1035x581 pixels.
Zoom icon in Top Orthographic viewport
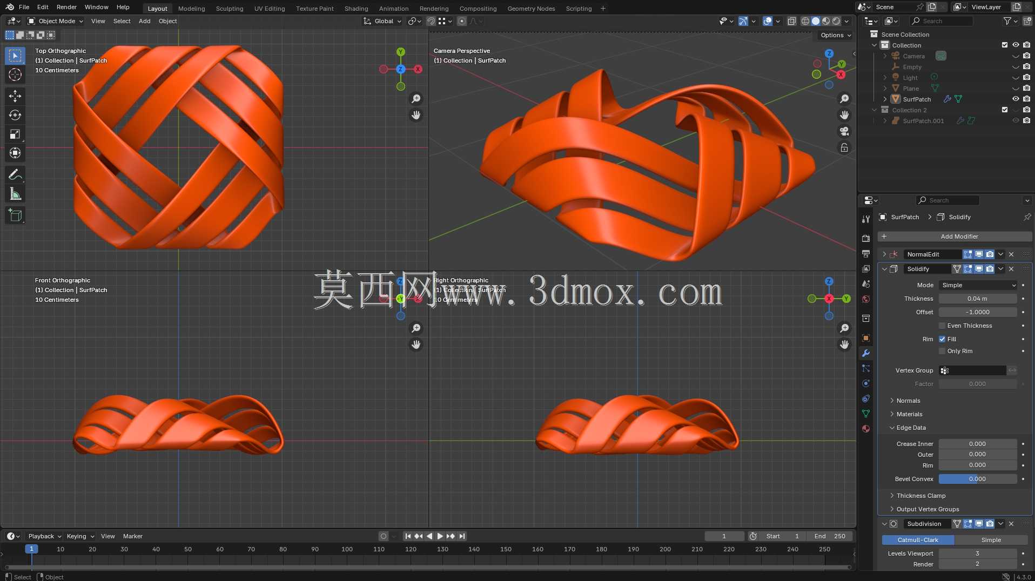click(x=416, y=99)
